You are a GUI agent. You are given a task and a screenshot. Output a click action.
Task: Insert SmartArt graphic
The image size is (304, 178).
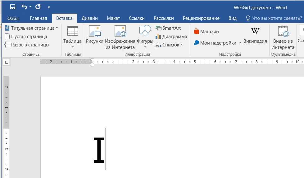pos(168,28)
